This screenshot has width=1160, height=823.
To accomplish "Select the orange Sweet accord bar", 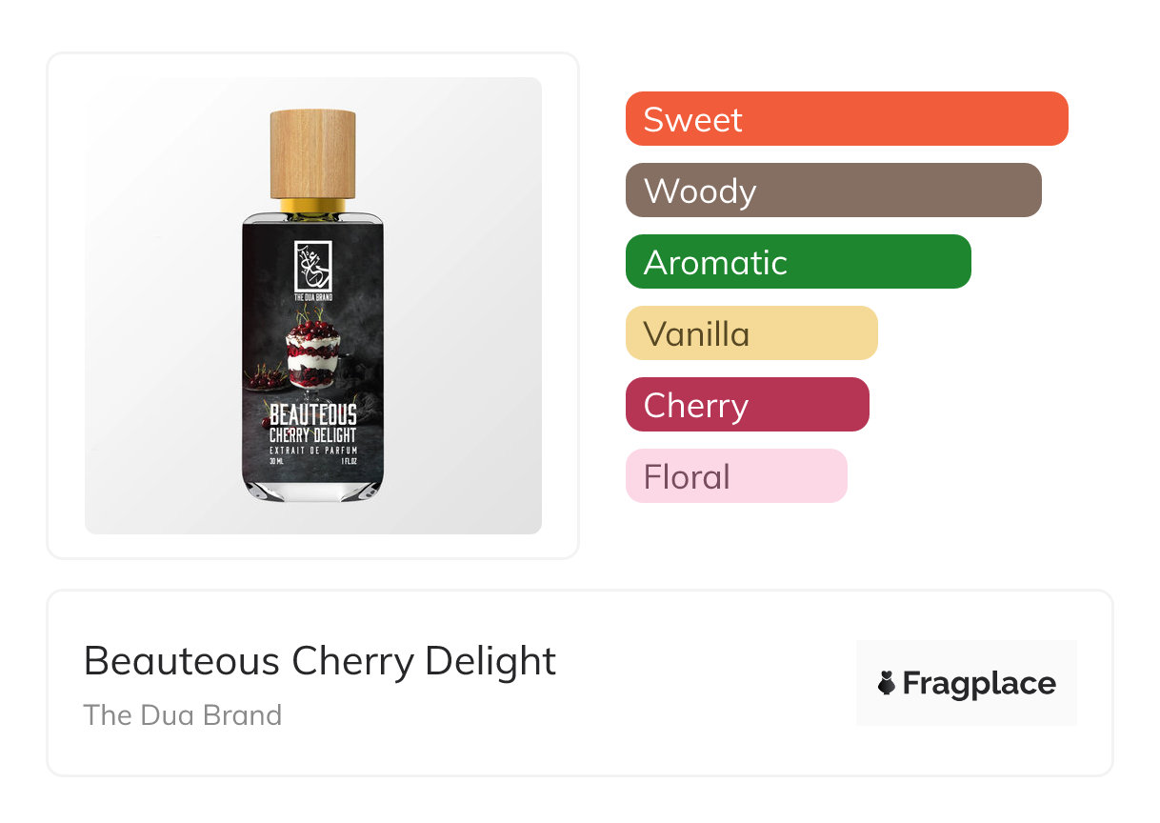I will 846,119.
